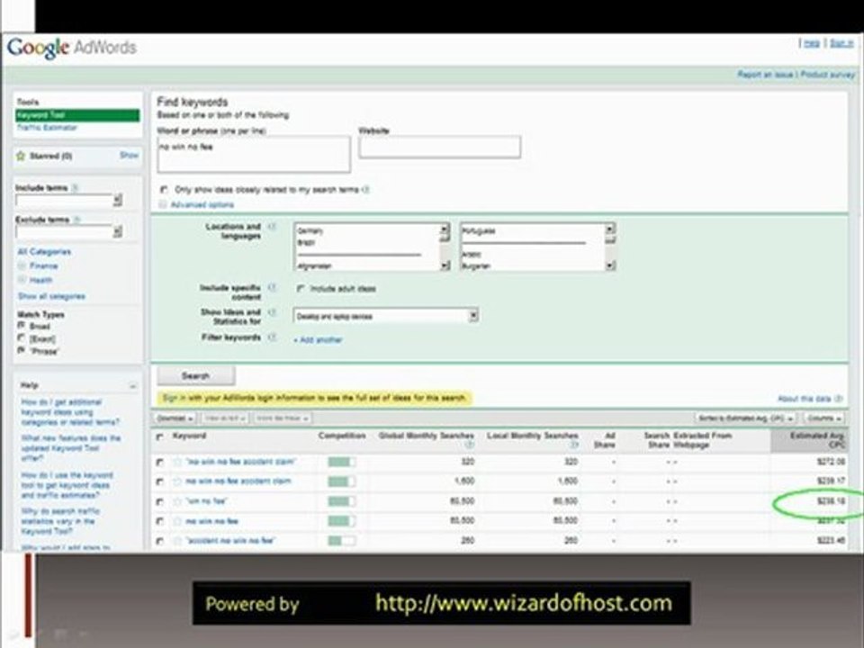Click 'About this data' link
This screenshot has height=648, width=864.
coord(804,399)
